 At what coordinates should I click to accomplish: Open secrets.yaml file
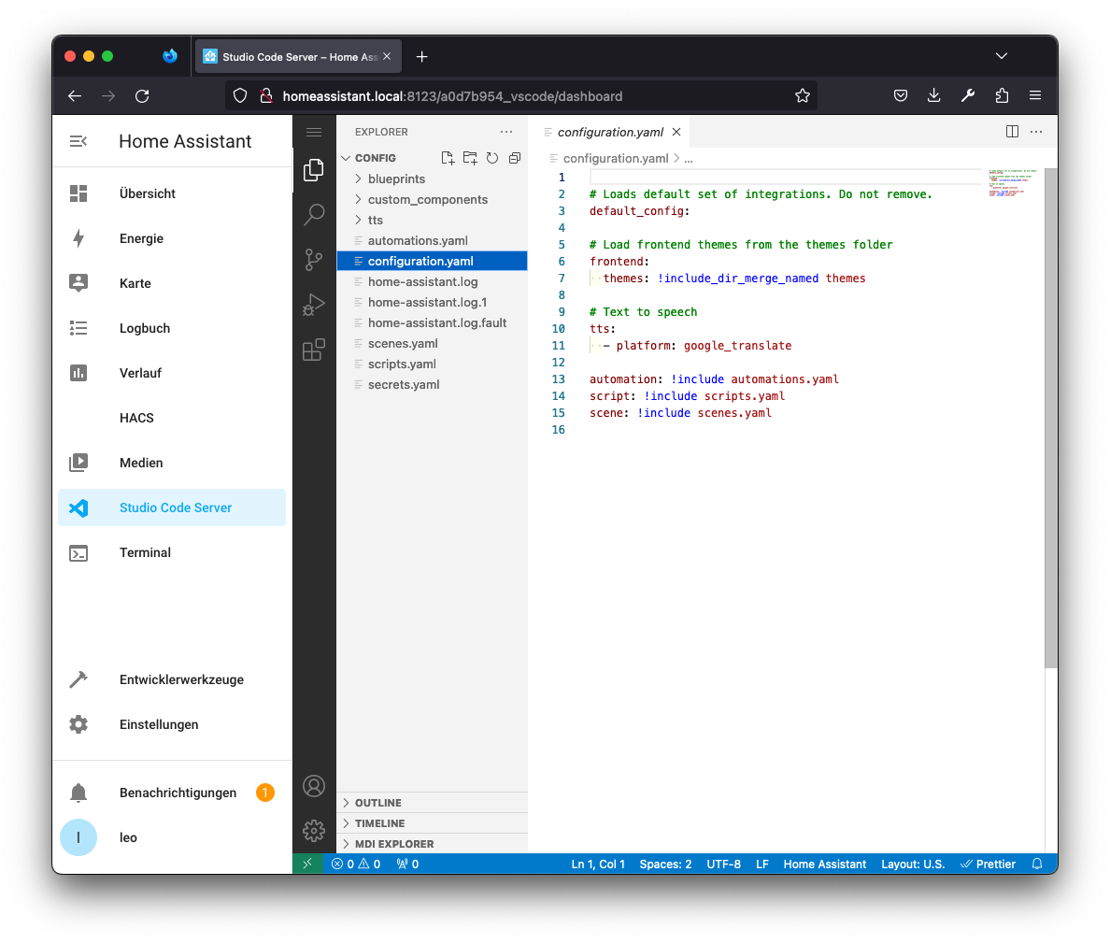click(432, 384)
